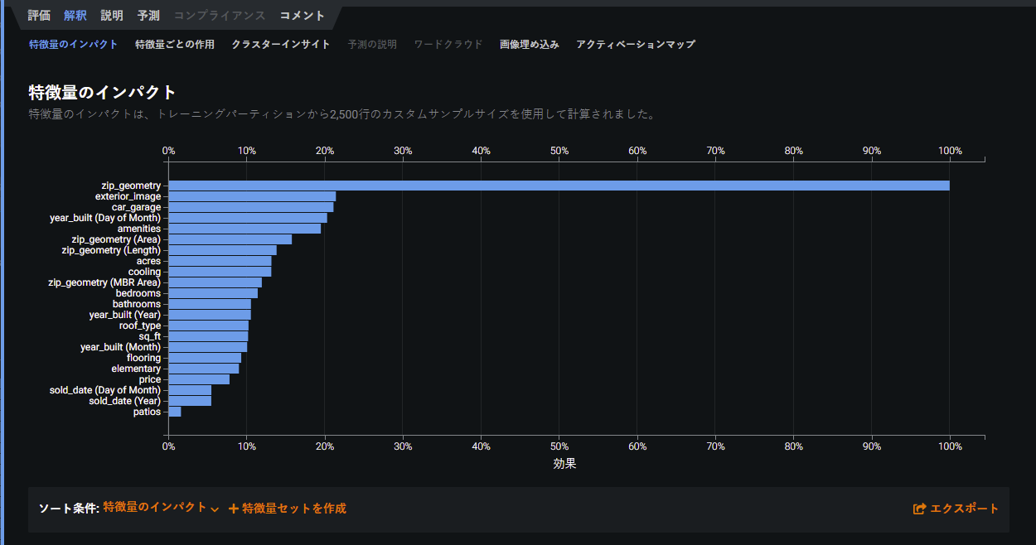
Task: Click the year_built (Day of Month) label
Action: coord(105,218)
